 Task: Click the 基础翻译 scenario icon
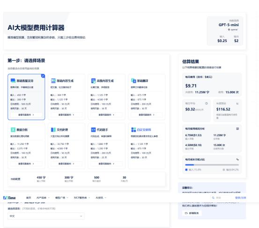(133, 80)
